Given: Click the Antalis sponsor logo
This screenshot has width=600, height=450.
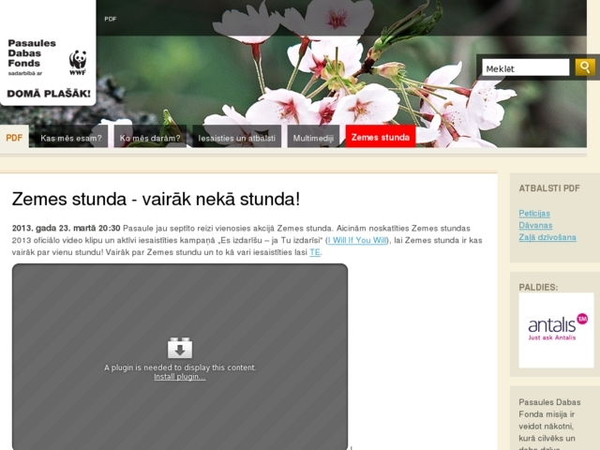Looking at the screenshot, I should pyautogui.click(x=556, y=330).
